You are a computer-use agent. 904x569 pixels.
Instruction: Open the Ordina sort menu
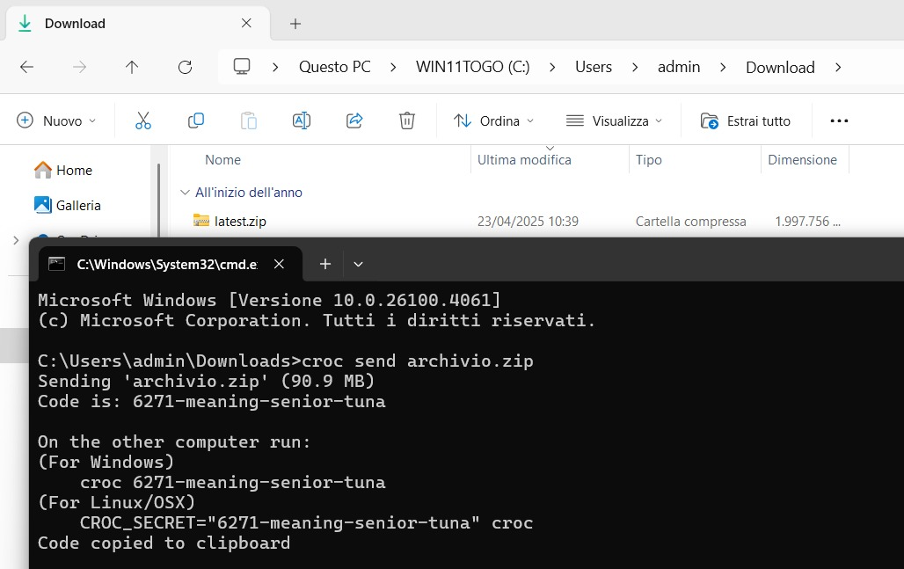[493, 120]
